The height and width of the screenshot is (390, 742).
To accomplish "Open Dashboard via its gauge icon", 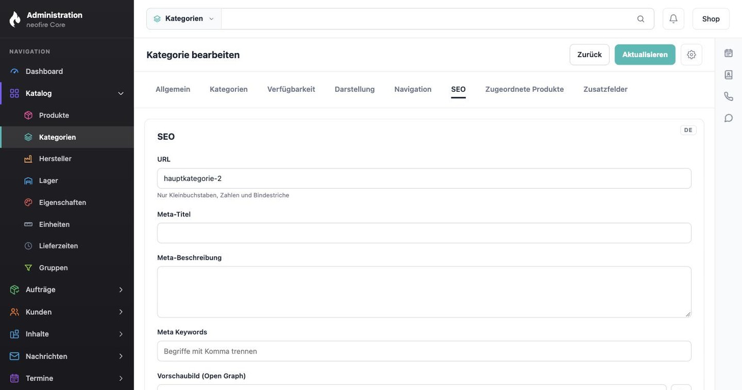I will coord(14,72).
